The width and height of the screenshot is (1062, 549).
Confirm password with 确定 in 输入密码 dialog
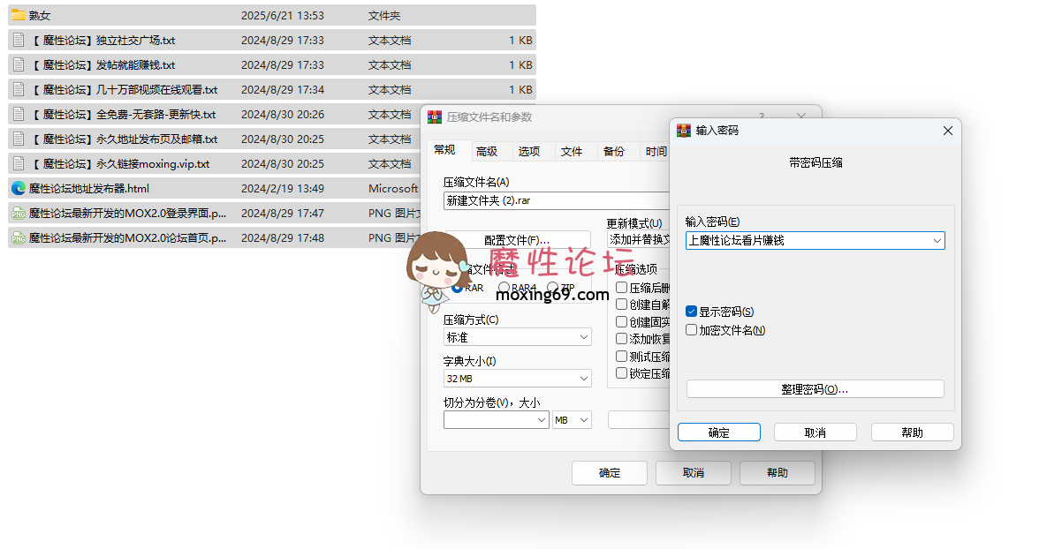719,432
